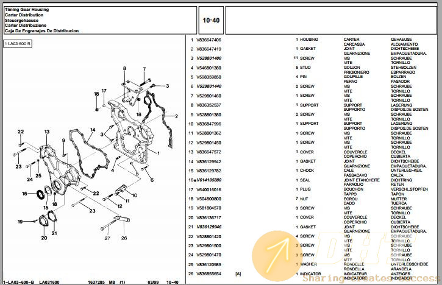Click callout number 21 in the diagram
This screenshot has width=442, height=285.
54,233
